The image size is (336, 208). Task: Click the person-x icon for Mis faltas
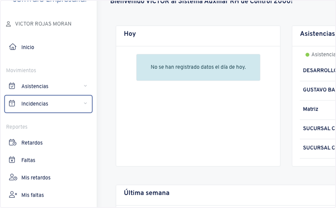(x=13, y=195)
